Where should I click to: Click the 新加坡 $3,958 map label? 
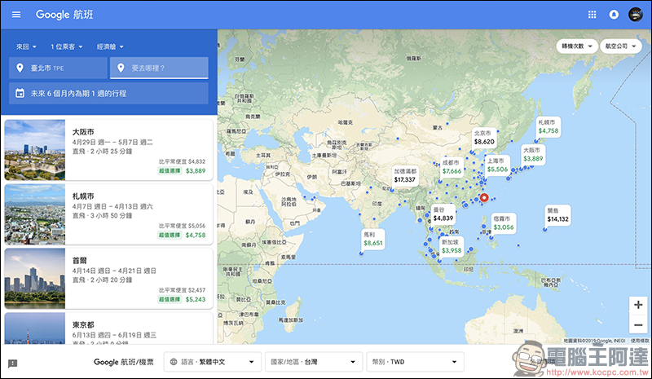point(452,247)
